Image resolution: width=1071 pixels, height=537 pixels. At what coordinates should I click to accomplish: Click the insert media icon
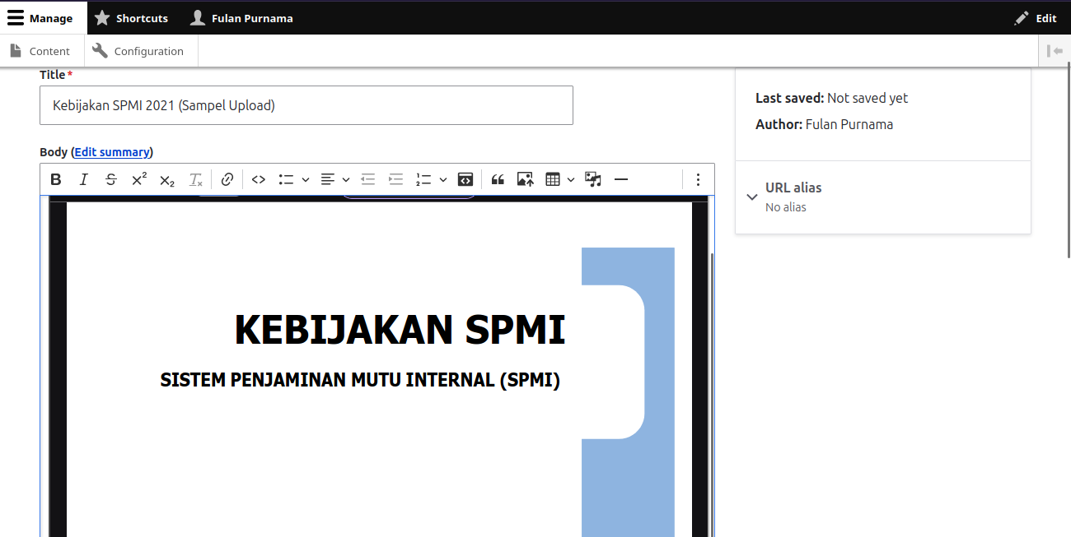tap(593, 179)
